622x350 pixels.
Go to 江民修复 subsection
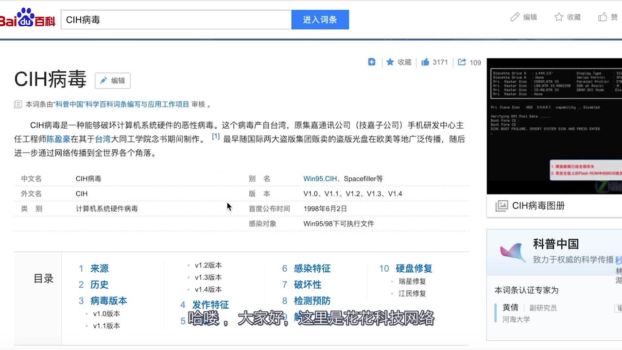point(412,293)
